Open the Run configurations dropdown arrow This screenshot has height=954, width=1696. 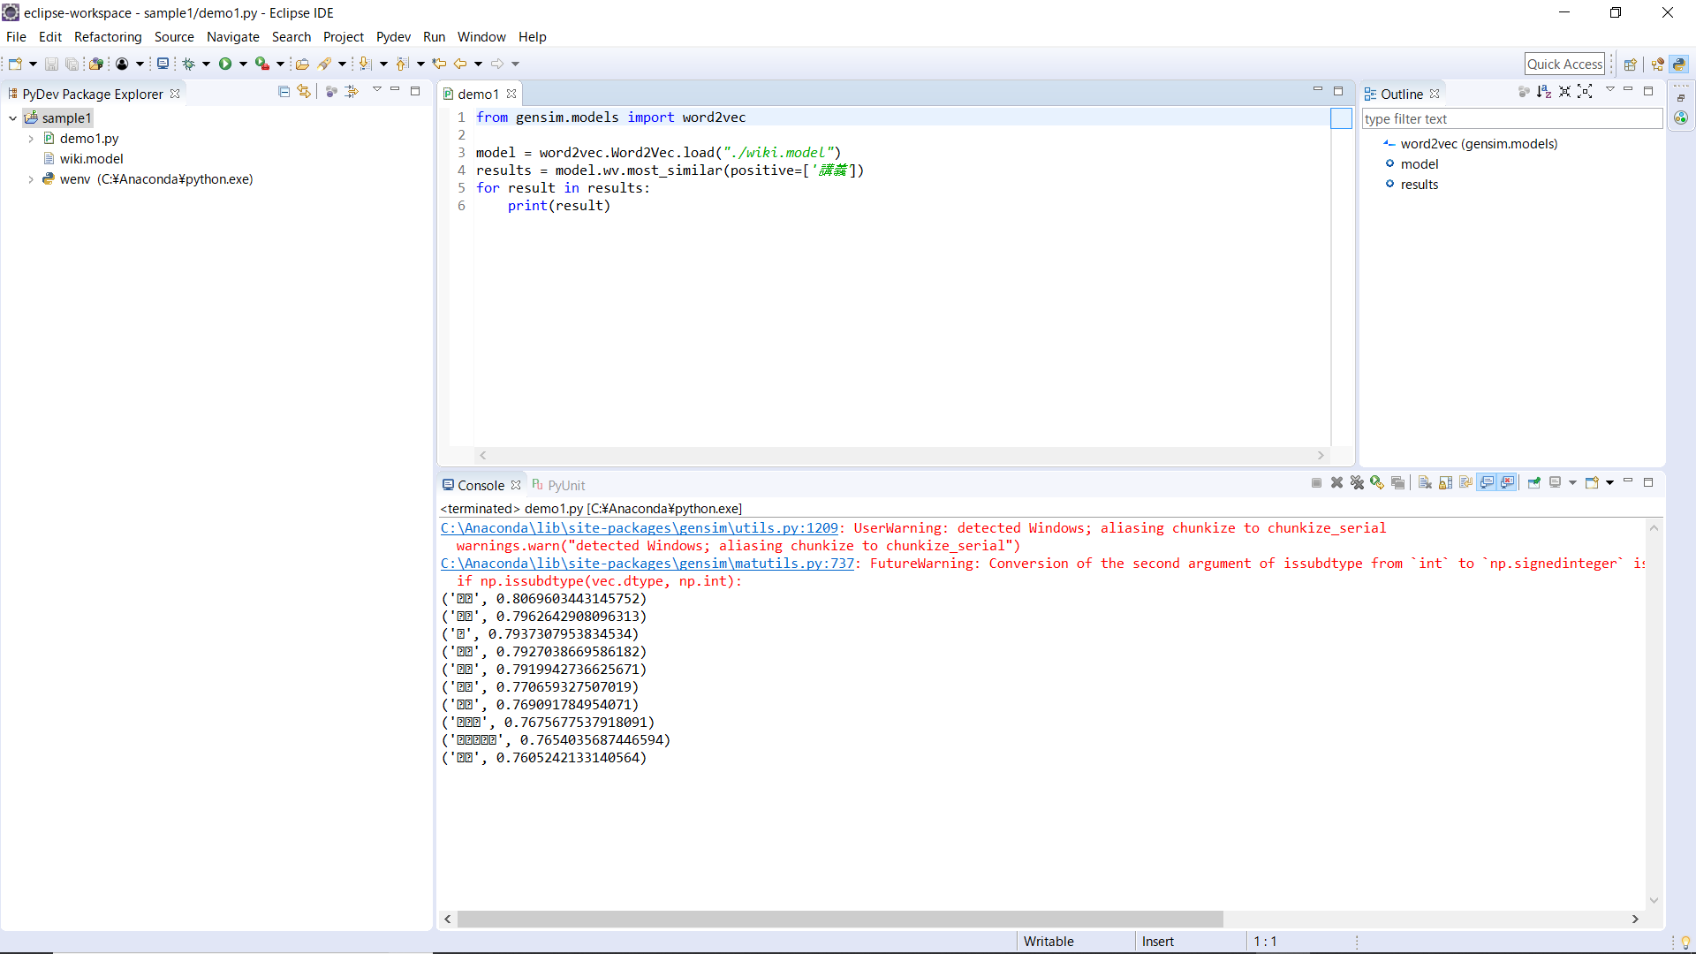tap(243, 63)
